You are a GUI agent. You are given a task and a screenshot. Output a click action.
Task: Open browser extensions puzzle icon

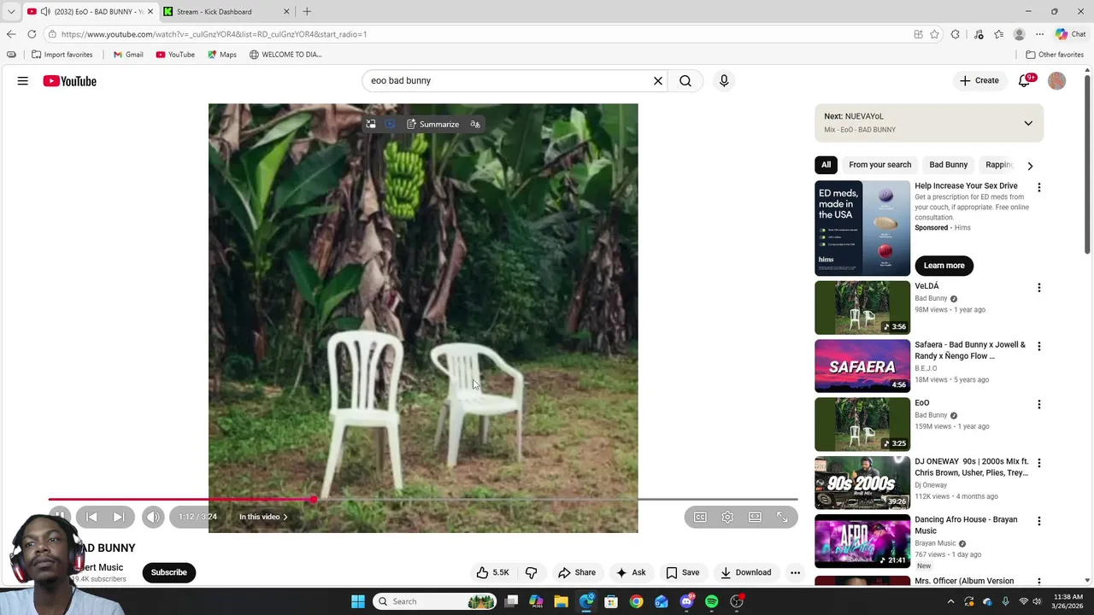pyautogui.click(x=956, y=34)
